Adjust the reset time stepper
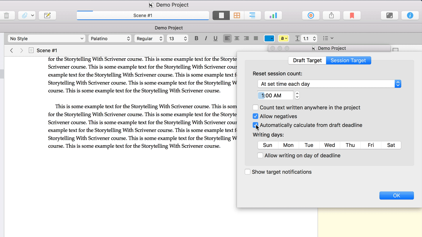The image size is (422, 237). coord(297,95)
